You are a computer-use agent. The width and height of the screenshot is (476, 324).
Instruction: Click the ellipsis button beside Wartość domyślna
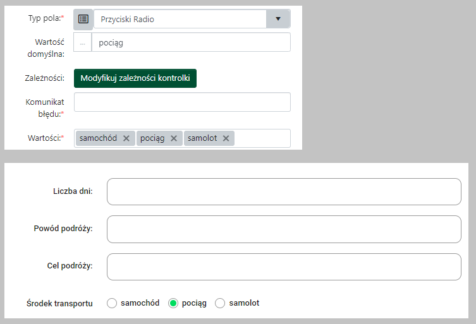point(83,42)
